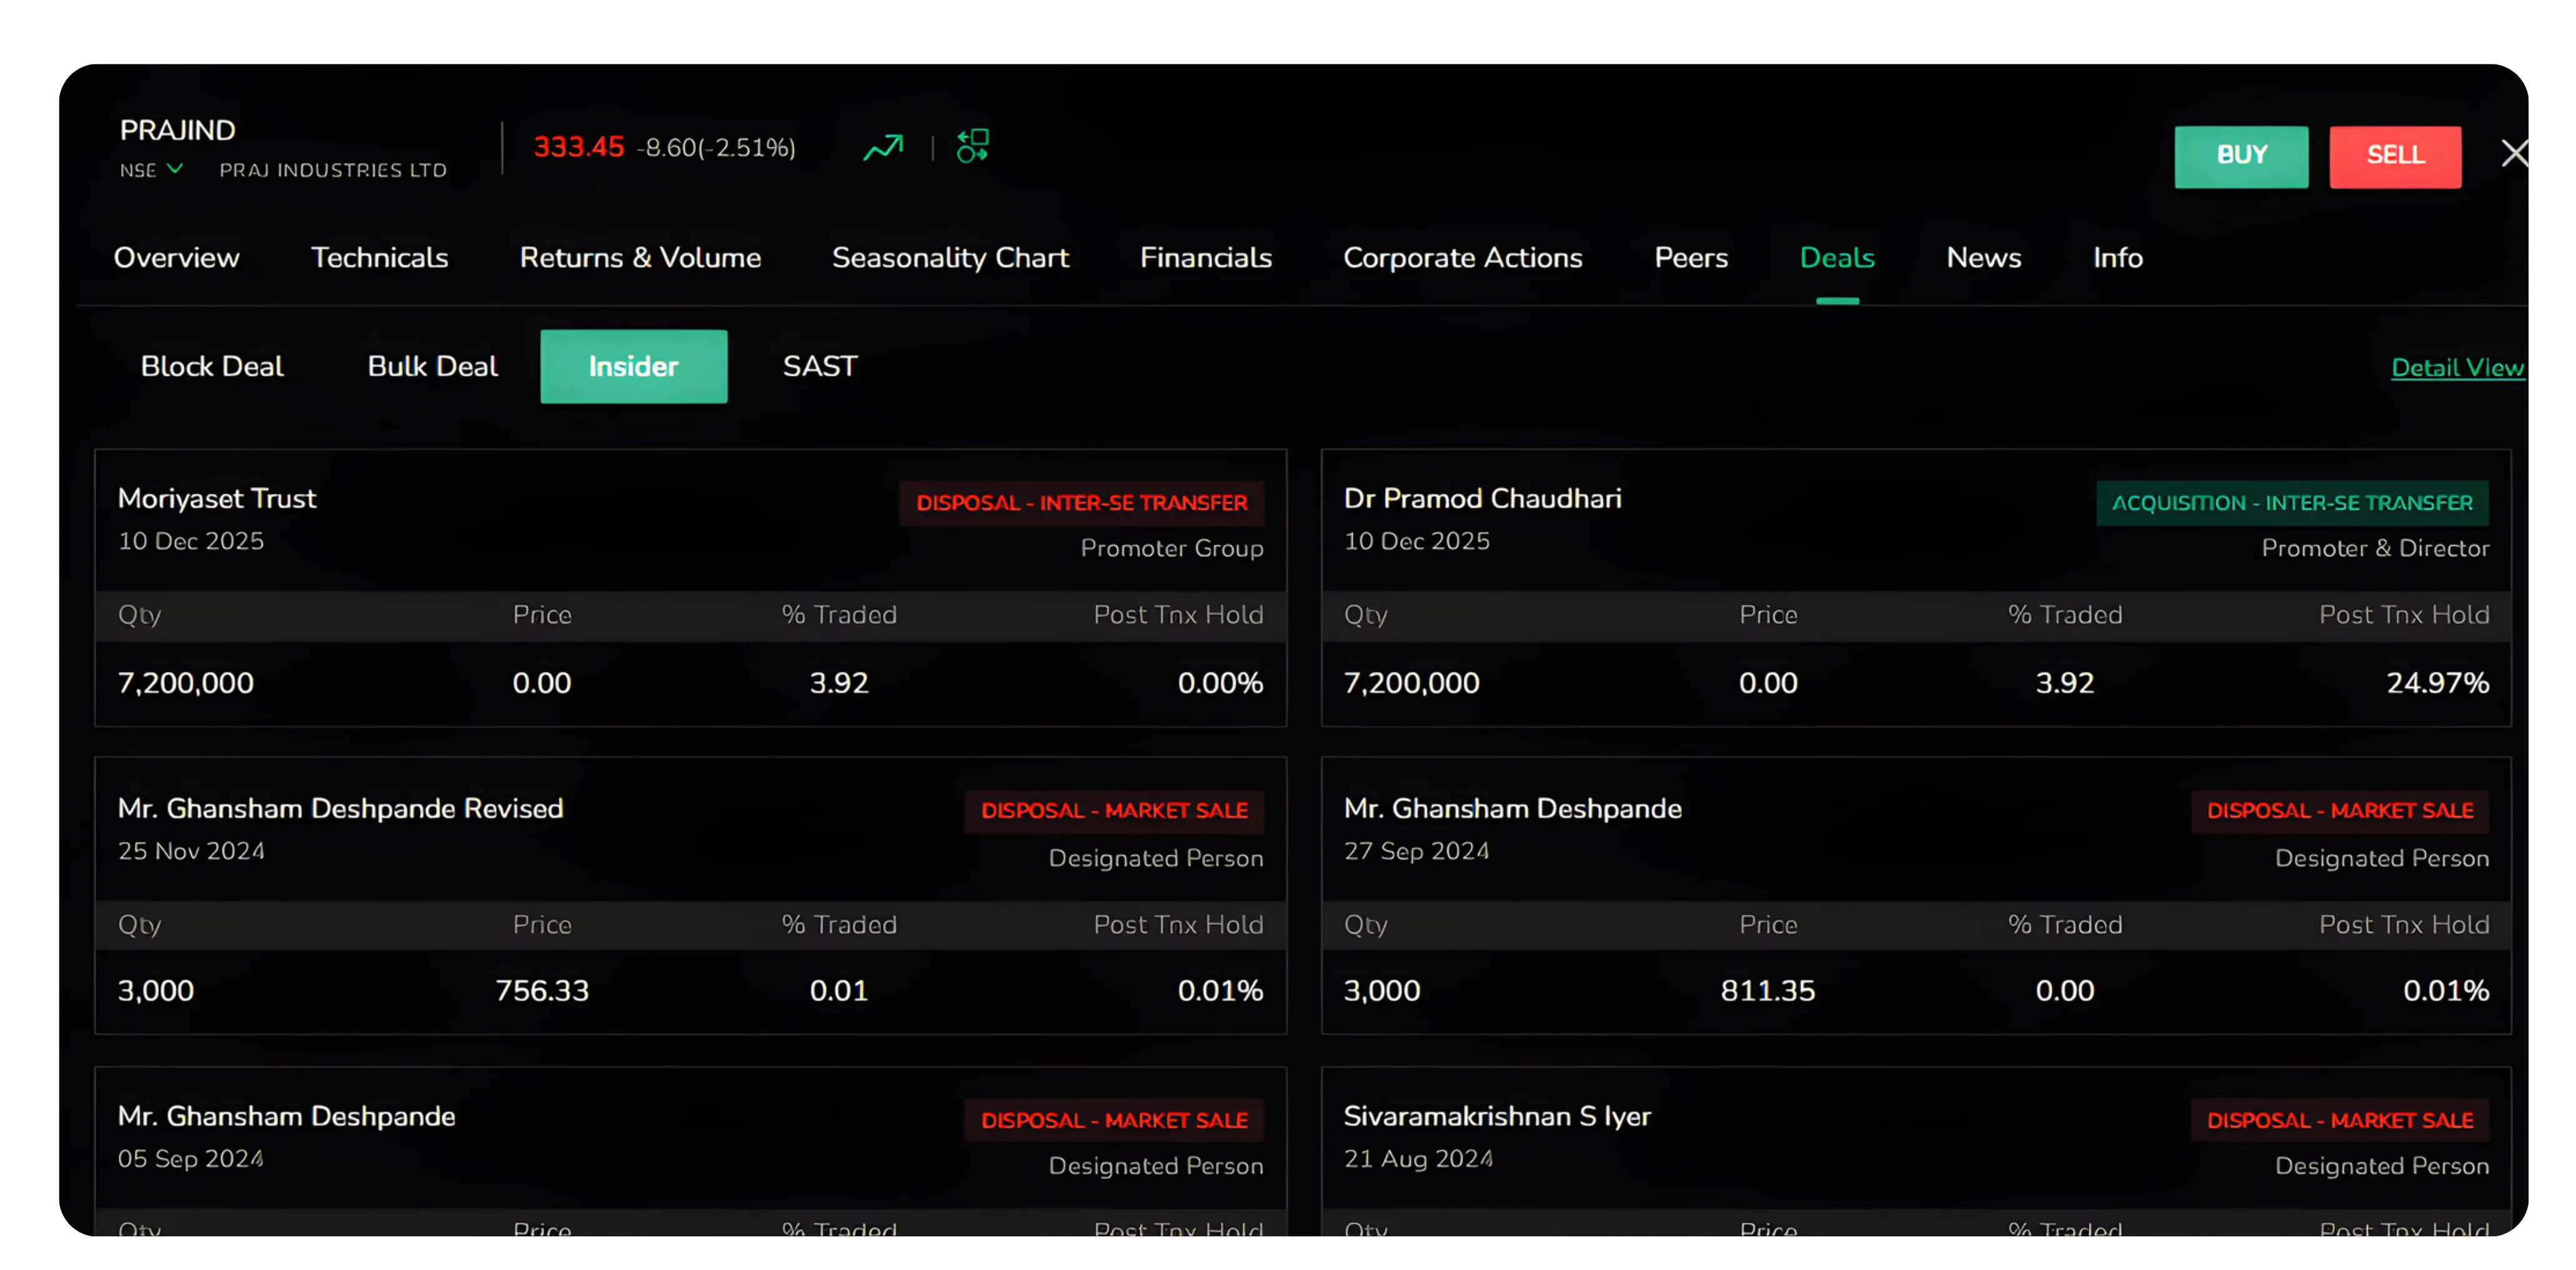Screen dimensions: 2576x1270
Task: View the Technicals tab
Action: [379, 258]
